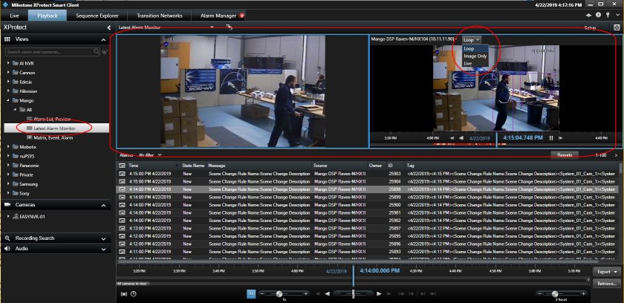Viewport: 624px width, 303px height.
Task: Select the alarm row with ID 25897
Action: coord(368,228)
